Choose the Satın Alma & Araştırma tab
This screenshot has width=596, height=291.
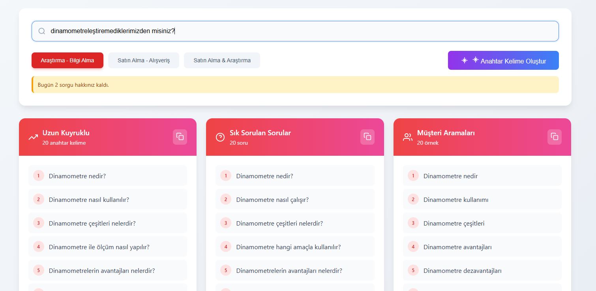tap(222, 60)
